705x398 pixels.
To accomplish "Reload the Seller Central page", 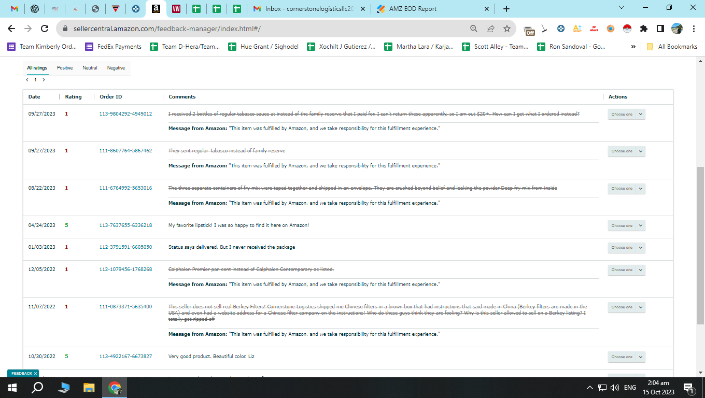I will [x=45, y=29].
